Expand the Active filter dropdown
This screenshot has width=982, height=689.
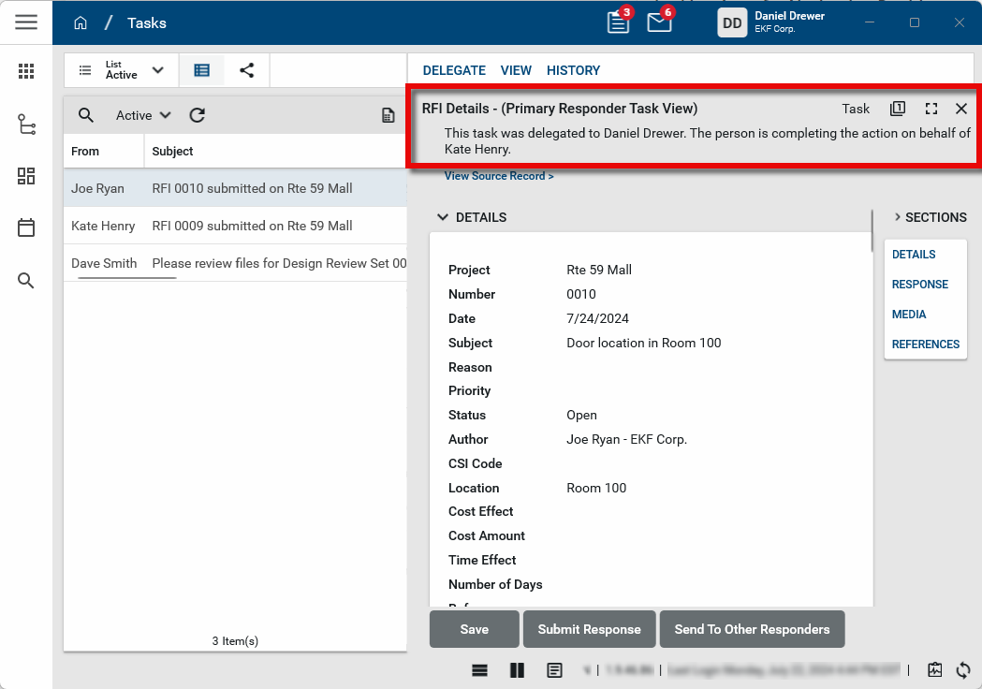coord(143,115)
